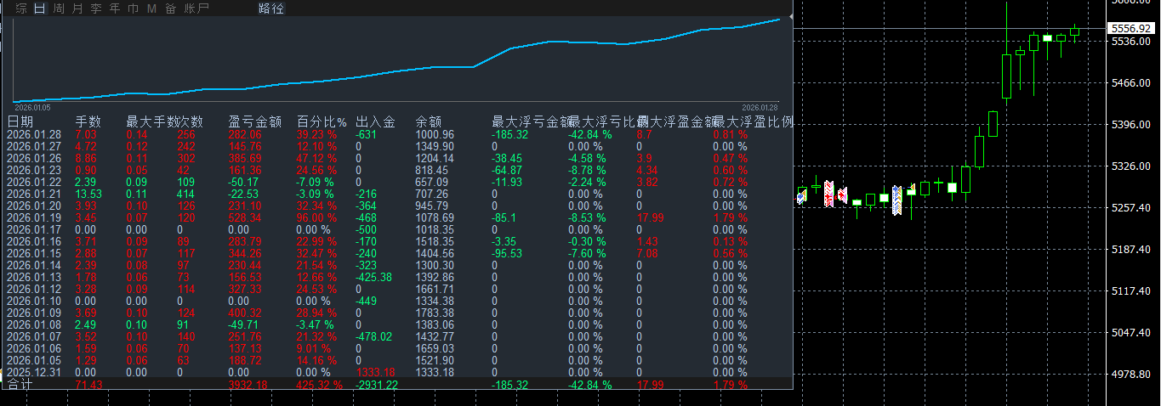The width and height of the screenshot is (1161, 406).
Task: Select the 日 daily tab
Action: coord(40,8)
